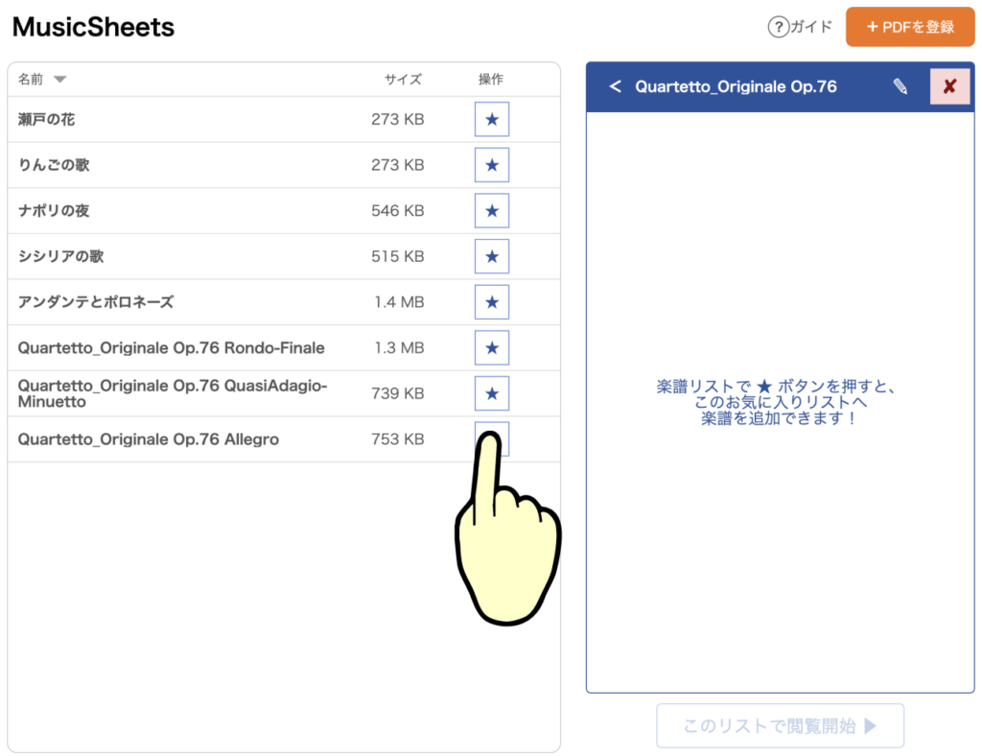Click the 操作 column header
Viewport: 982px width, 756px height.
click(490, 80)
